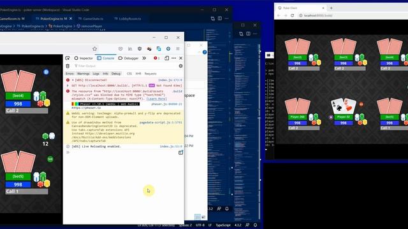Toggle Responsive Design Mode icon in DevTools
Viewport: 408px width, 229px height.
(x=167, y=58)
